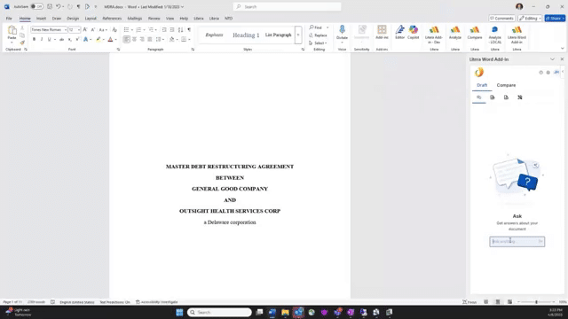Open Windows Start menu
The image size is (568, 319).
(x=179, y=312)
